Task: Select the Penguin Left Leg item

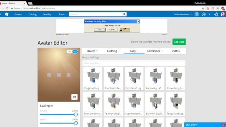Action: [x=176, y=104]
